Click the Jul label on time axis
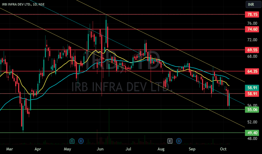Viewport: 262px width, 154px height. tap(128, 149)
